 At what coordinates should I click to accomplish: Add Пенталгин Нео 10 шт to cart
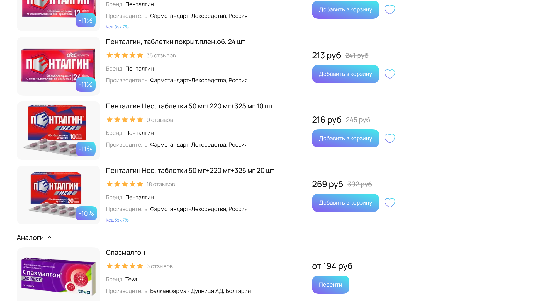click(345, 138)
